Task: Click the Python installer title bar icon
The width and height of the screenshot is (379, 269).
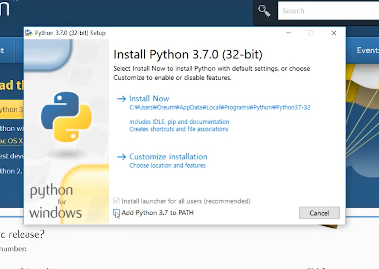Action: point(29,33)
